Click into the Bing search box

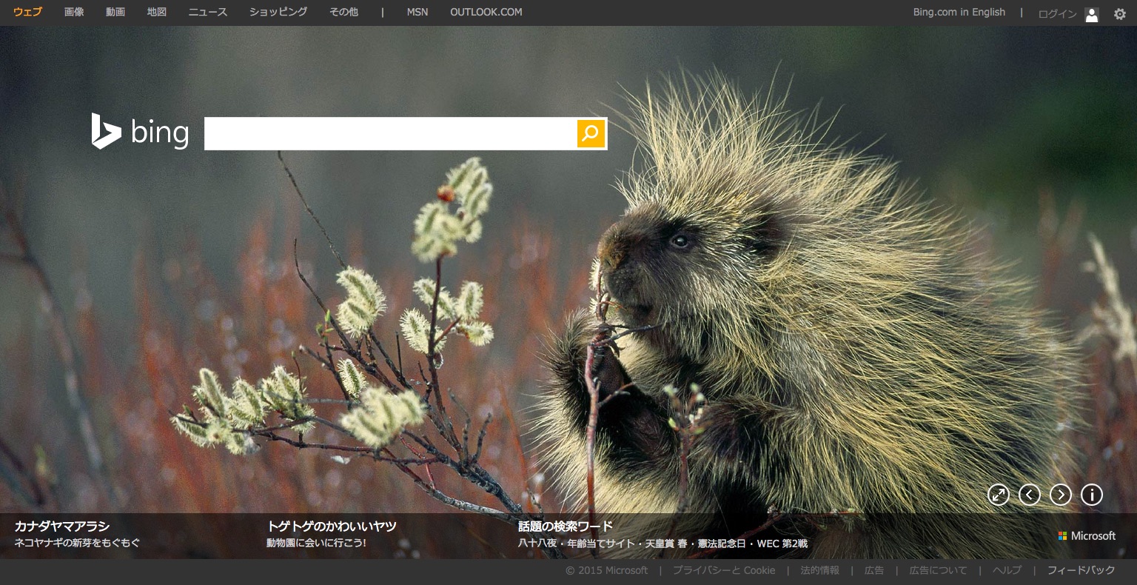pyautogui.click(x=390, y=133)
